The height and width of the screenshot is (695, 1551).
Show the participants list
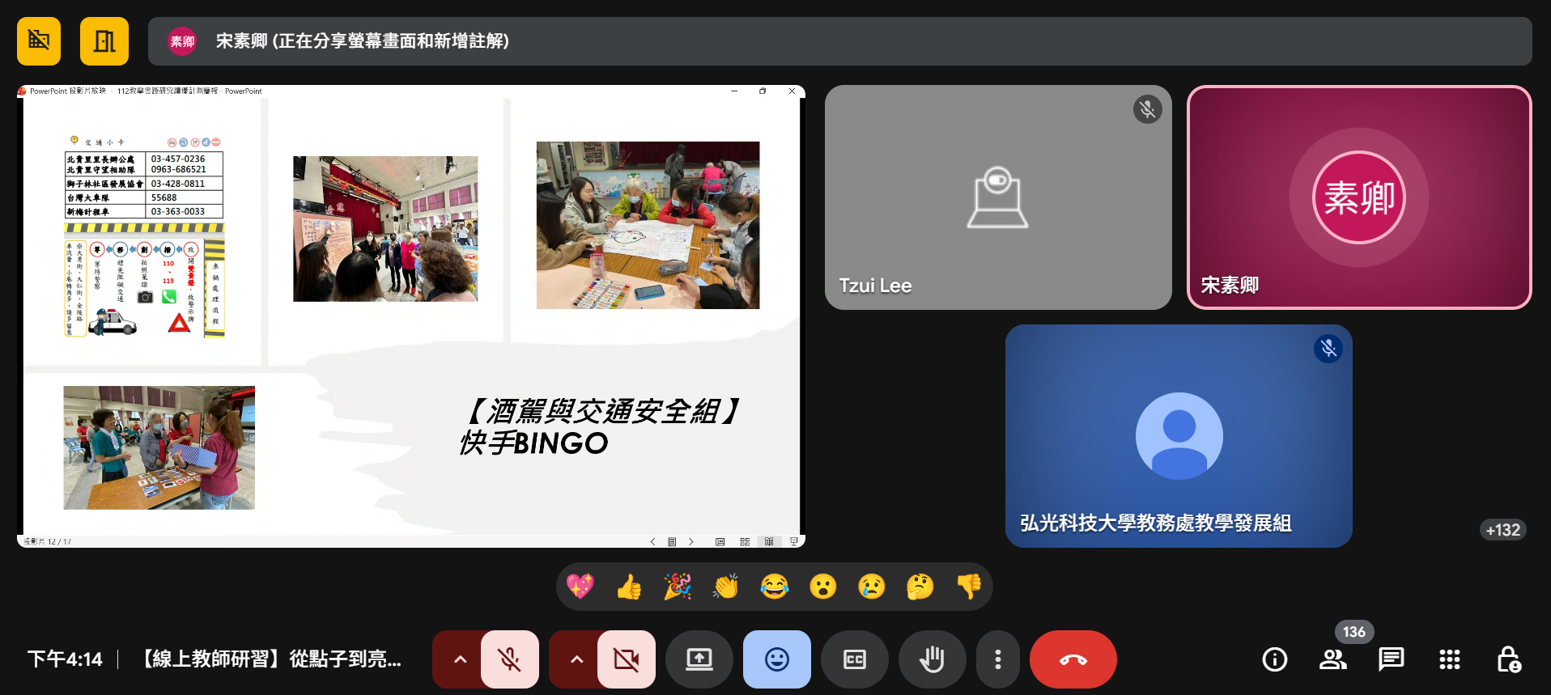(x=1332, y=659)
